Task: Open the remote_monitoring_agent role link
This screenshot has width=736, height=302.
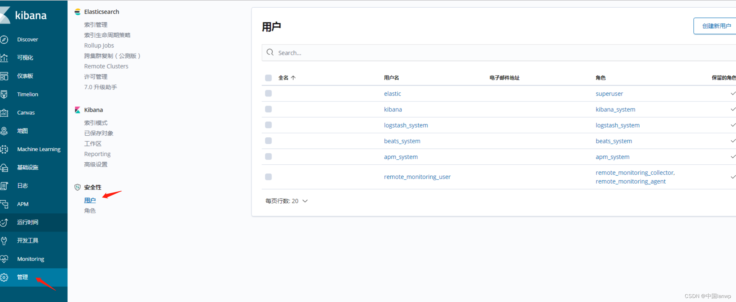Action: click(631, 181)
